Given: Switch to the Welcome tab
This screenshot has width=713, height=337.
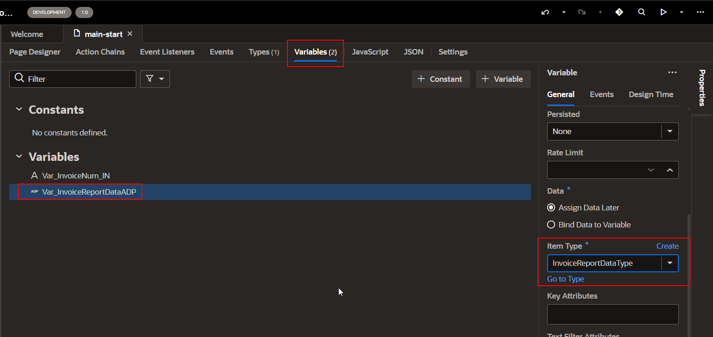Looking at the screenshot, I should (27, 34).
